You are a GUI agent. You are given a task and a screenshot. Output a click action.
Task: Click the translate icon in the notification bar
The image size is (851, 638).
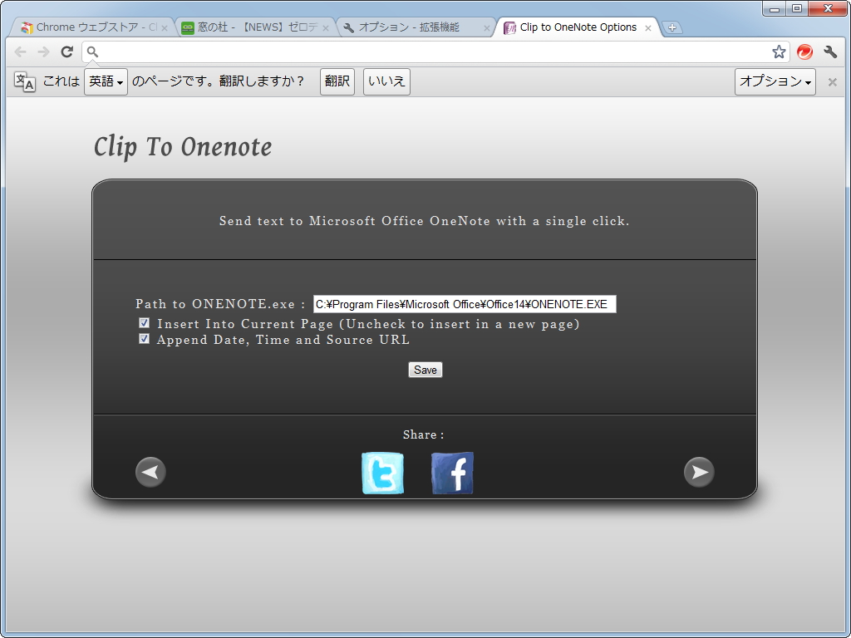tap(22, 81)
